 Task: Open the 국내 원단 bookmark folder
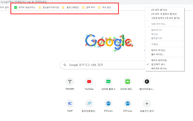(104, 8)
